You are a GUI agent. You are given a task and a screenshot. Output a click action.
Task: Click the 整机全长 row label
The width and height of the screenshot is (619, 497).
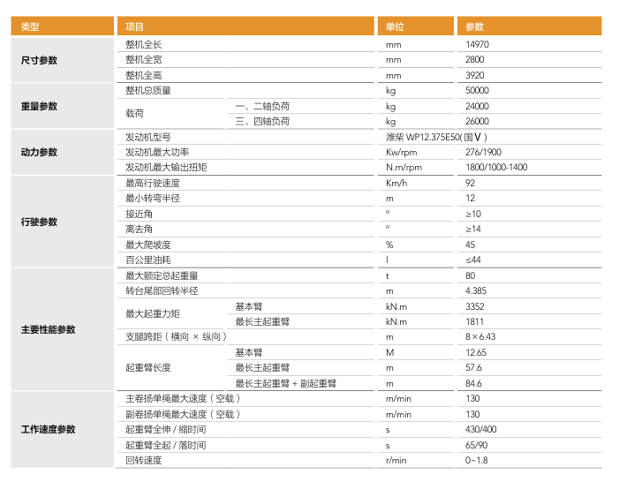point(144,45)
